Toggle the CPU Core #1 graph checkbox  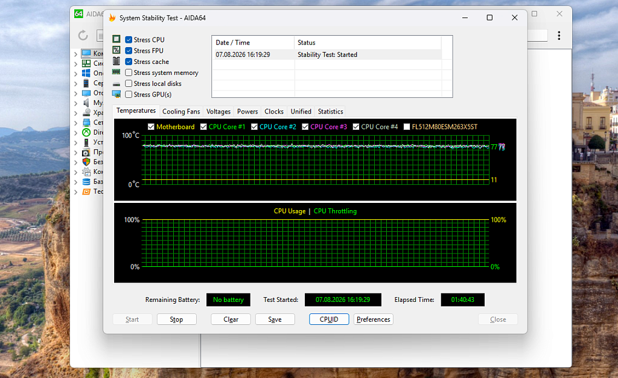pyautogui.click(x=203, y=127)
